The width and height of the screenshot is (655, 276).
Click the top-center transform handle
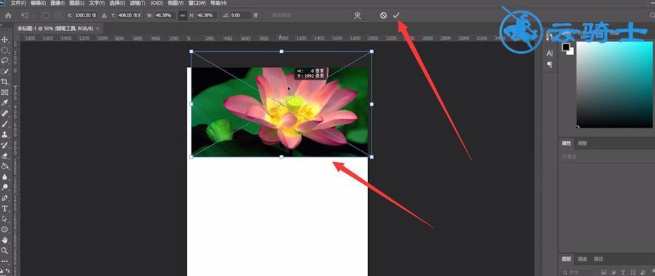(x=281, y=51)
